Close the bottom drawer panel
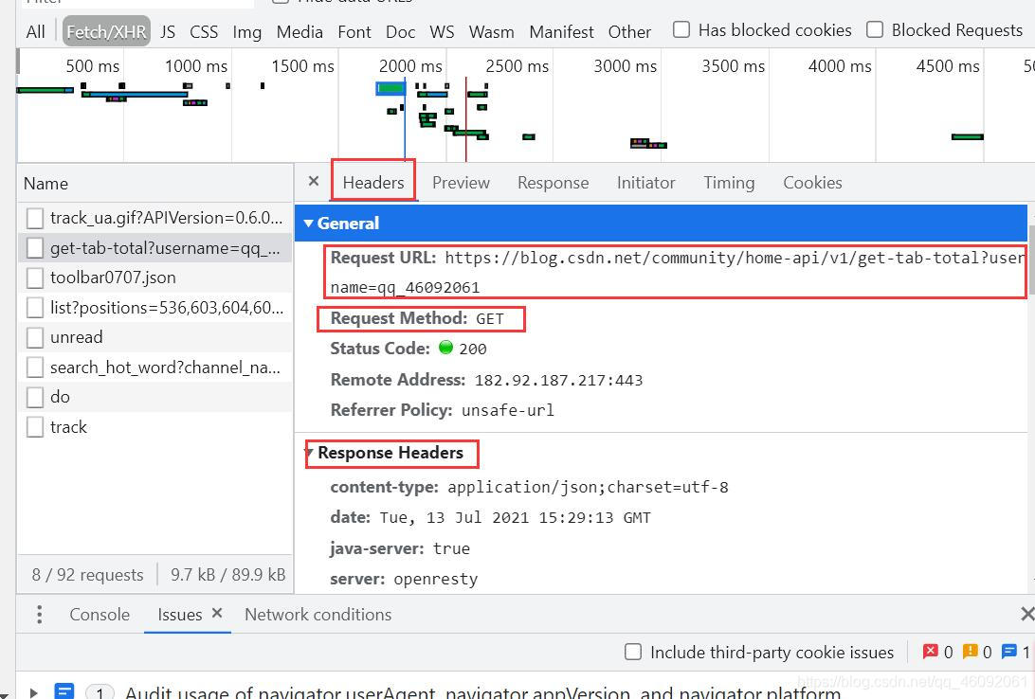Viewport: 1035px width, 699px height. pos(1027,614)
